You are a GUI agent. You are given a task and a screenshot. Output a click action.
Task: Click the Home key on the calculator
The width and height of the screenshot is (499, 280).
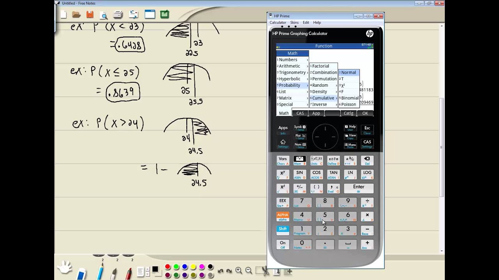[x=283, y=143]
